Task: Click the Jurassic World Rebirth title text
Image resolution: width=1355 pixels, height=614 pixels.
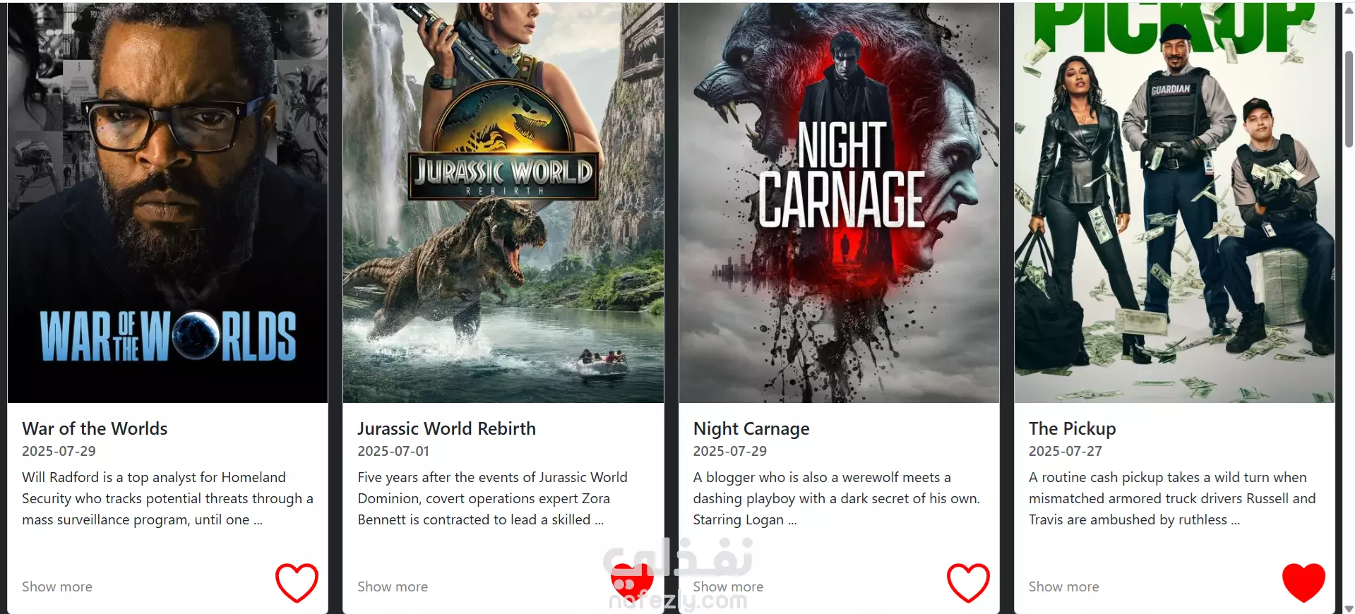Action: point(446,428)
